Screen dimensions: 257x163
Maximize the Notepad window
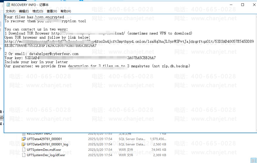pyautogui.click(x=242, y=5)
